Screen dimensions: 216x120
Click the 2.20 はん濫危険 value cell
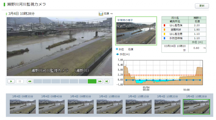pyautogui.click(x=197, y=26)
